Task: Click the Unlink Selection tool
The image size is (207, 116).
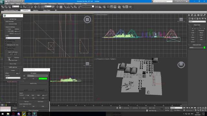Action: 6,7
